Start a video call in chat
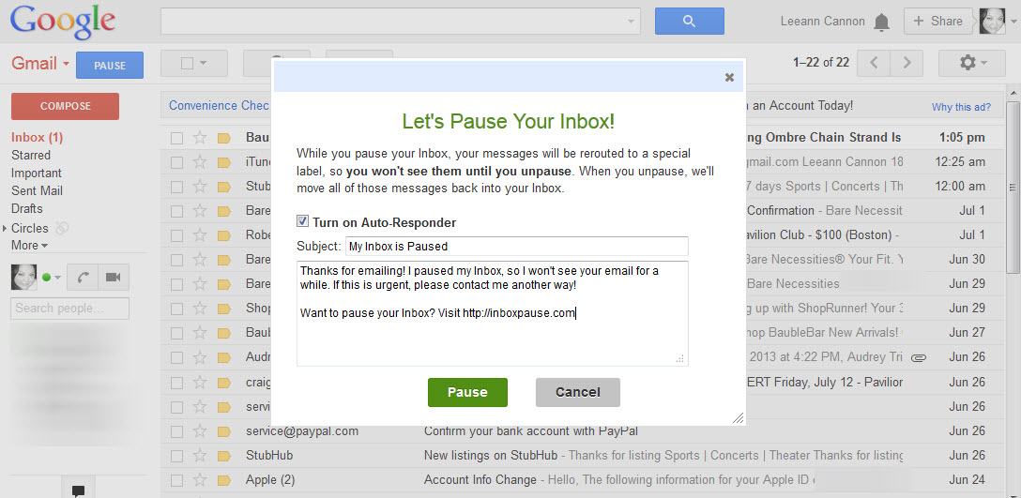The image size is (1021, 498). click(114, 278)
